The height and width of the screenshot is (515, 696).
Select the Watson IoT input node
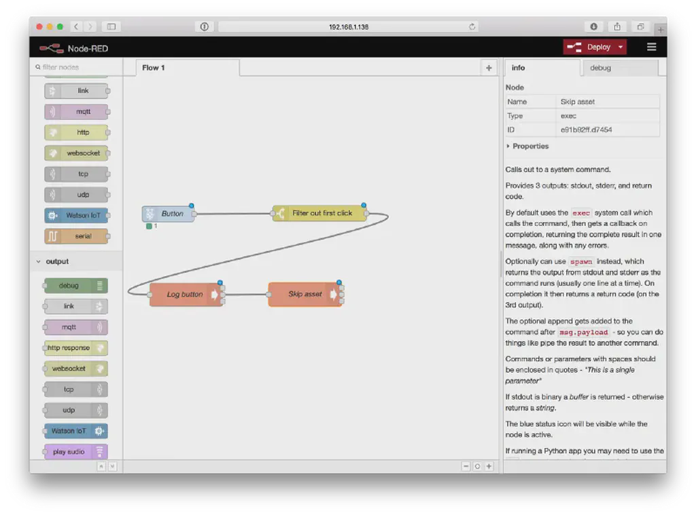click(75, 215)
